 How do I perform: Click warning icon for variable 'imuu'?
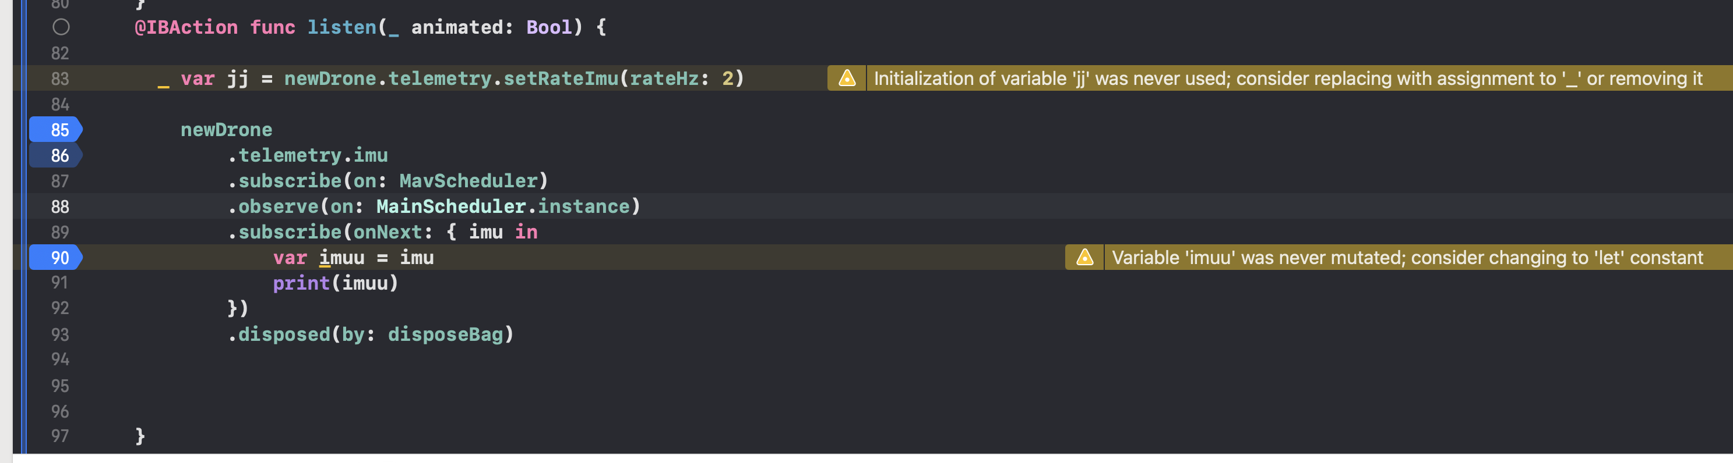pos(1084,257)
